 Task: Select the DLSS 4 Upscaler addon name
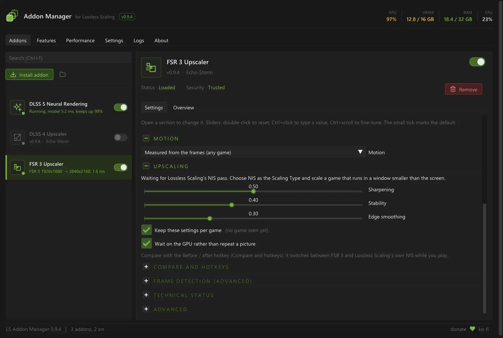coord(48,134)
